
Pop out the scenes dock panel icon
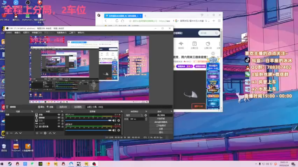32,111
